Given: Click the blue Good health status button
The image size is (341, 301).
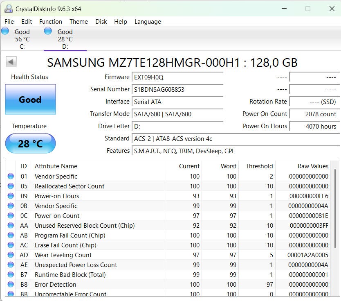Looking at the screenshot, I should coord(30,100).
